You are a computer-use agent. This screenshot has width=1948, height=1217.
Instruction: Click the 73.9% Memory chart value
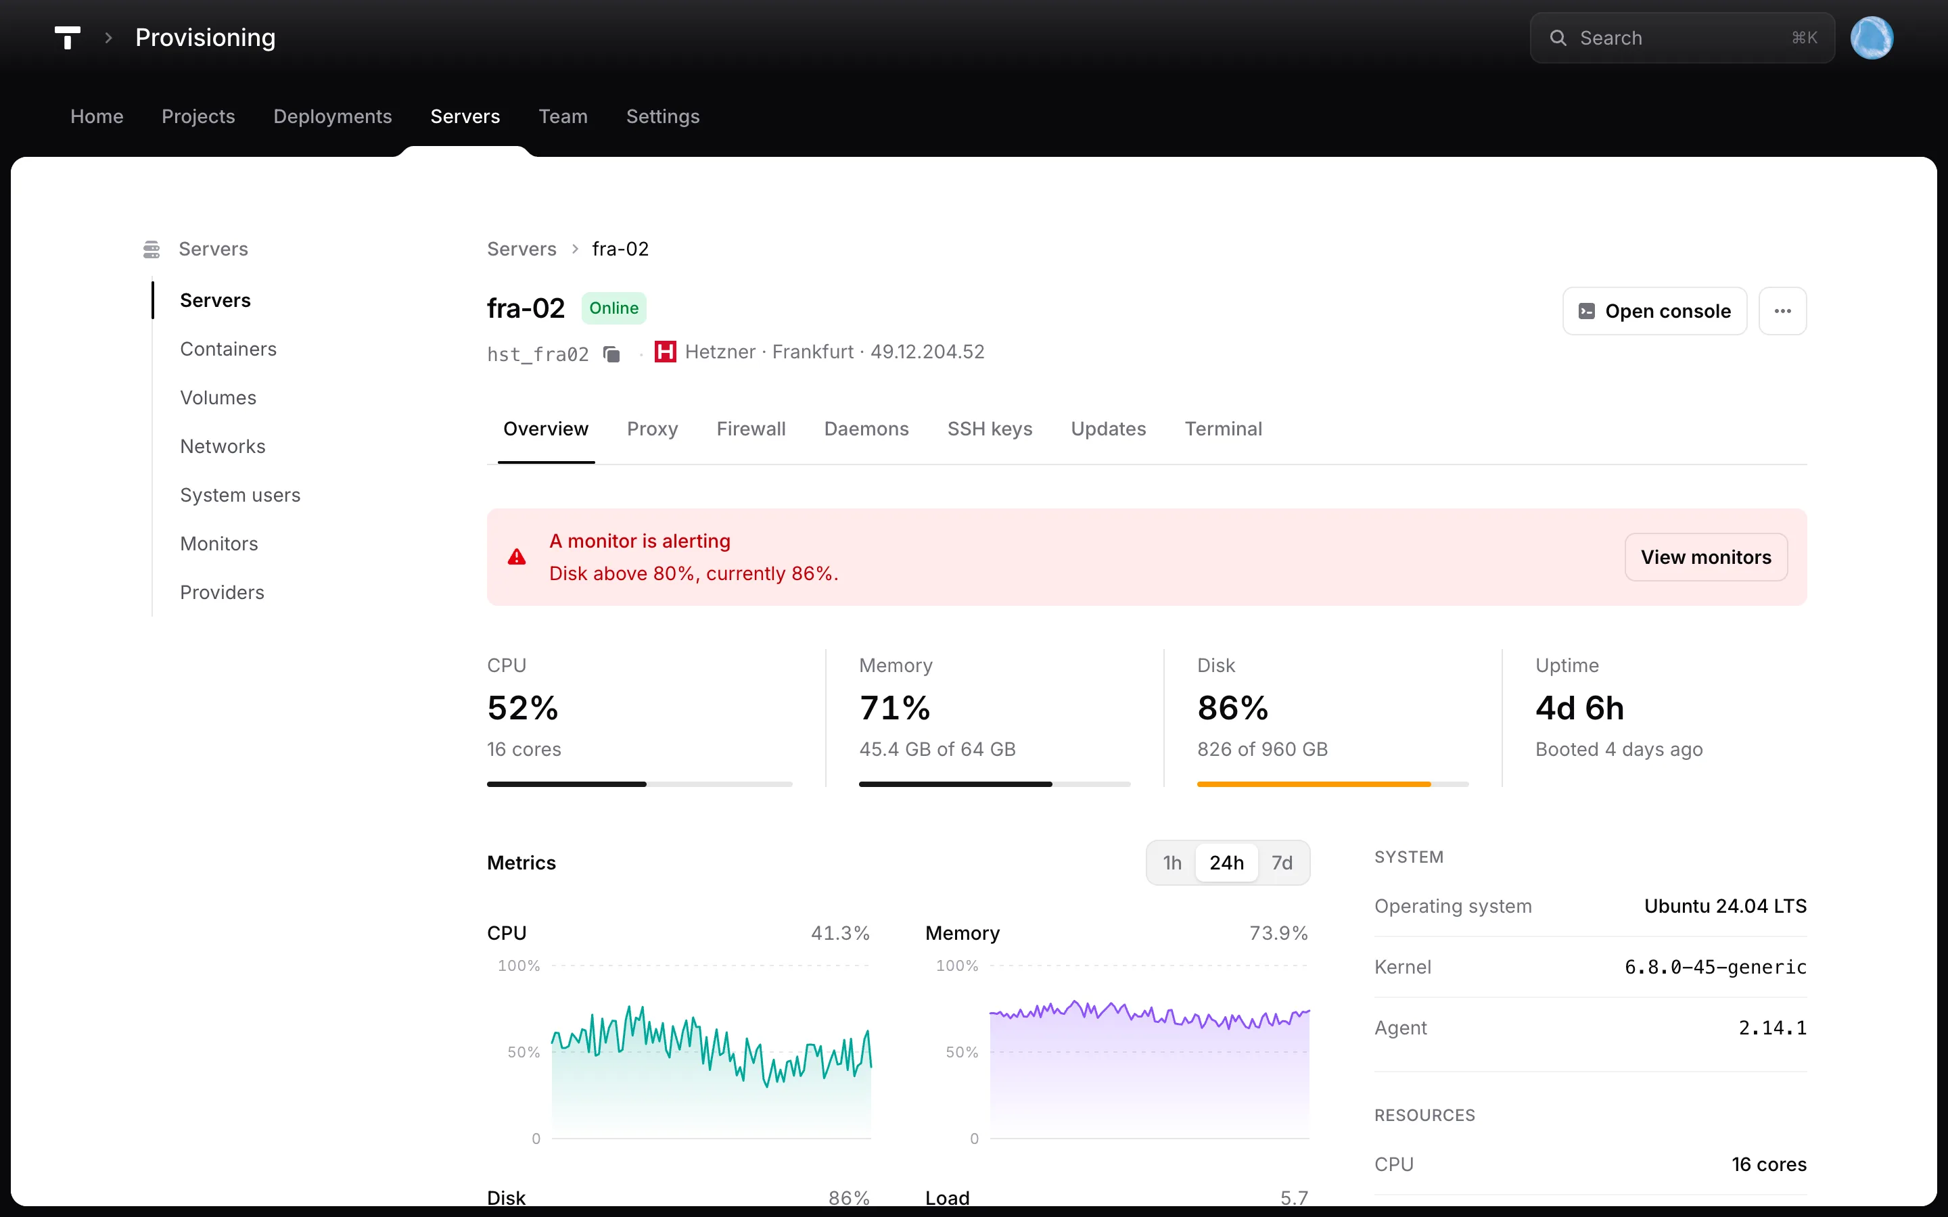[x=1278, y=934]
